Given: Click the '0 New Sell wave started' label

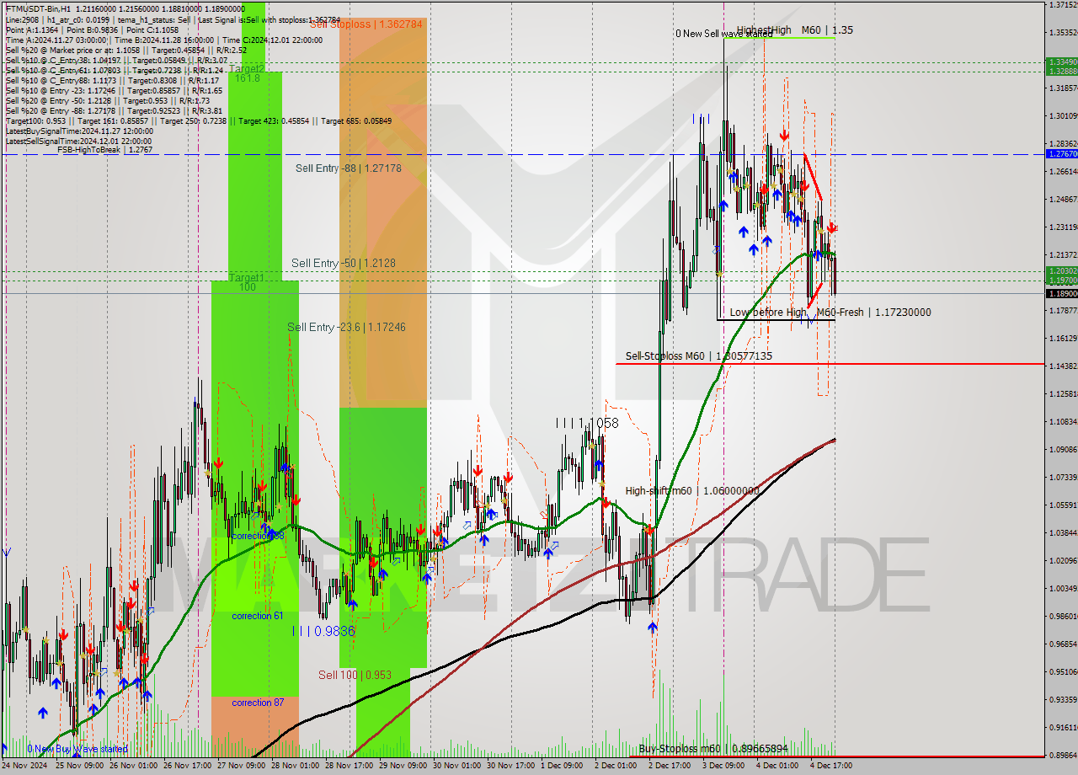Looking at the screenshot, I should tap(723, 35).
